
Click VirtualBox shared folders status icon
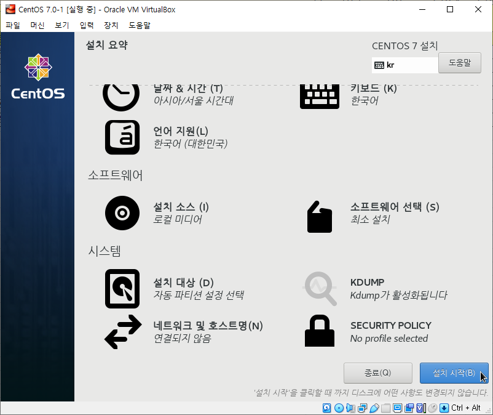point(386,408)
